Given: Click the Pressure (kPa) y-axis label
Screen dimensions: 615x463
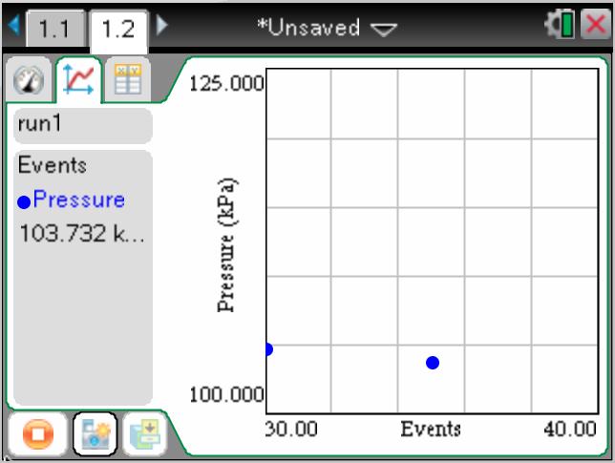Looking at the screenshot, I should pyautogui.click(x=226, y=244).
